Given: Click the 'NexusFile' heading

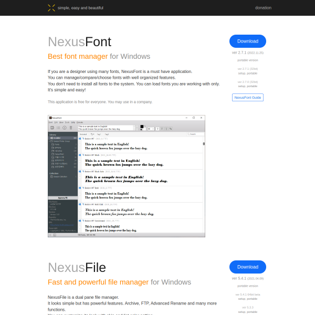Looking at the screenshot, I should tap(77, 268).
